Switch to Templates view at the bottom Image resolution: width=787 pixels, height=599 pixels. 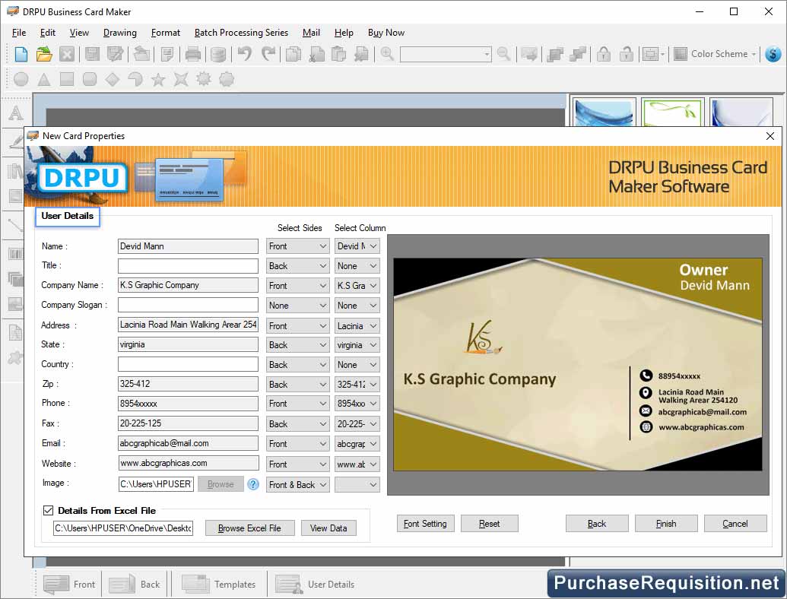click(x=220, y=584)
